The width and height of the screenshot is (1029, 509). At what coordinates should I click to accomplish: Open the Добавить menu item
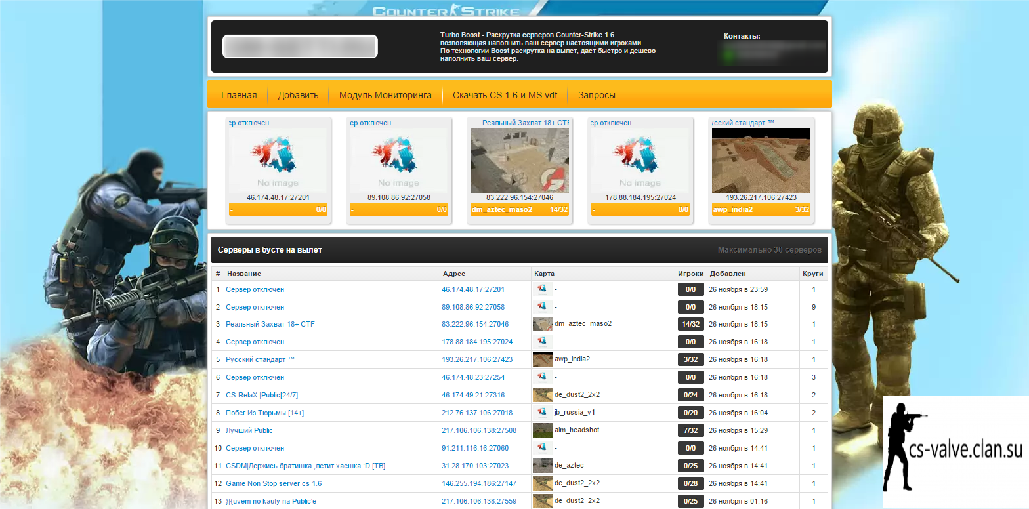click(x=298, y=95)
